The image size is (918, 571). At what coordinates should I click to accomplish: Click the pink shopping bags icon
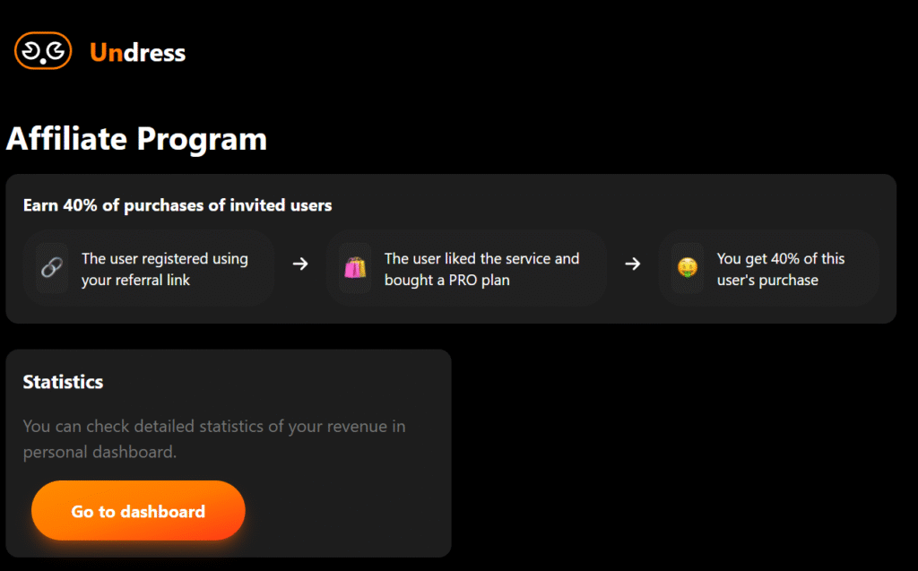(x=355, y=268)
